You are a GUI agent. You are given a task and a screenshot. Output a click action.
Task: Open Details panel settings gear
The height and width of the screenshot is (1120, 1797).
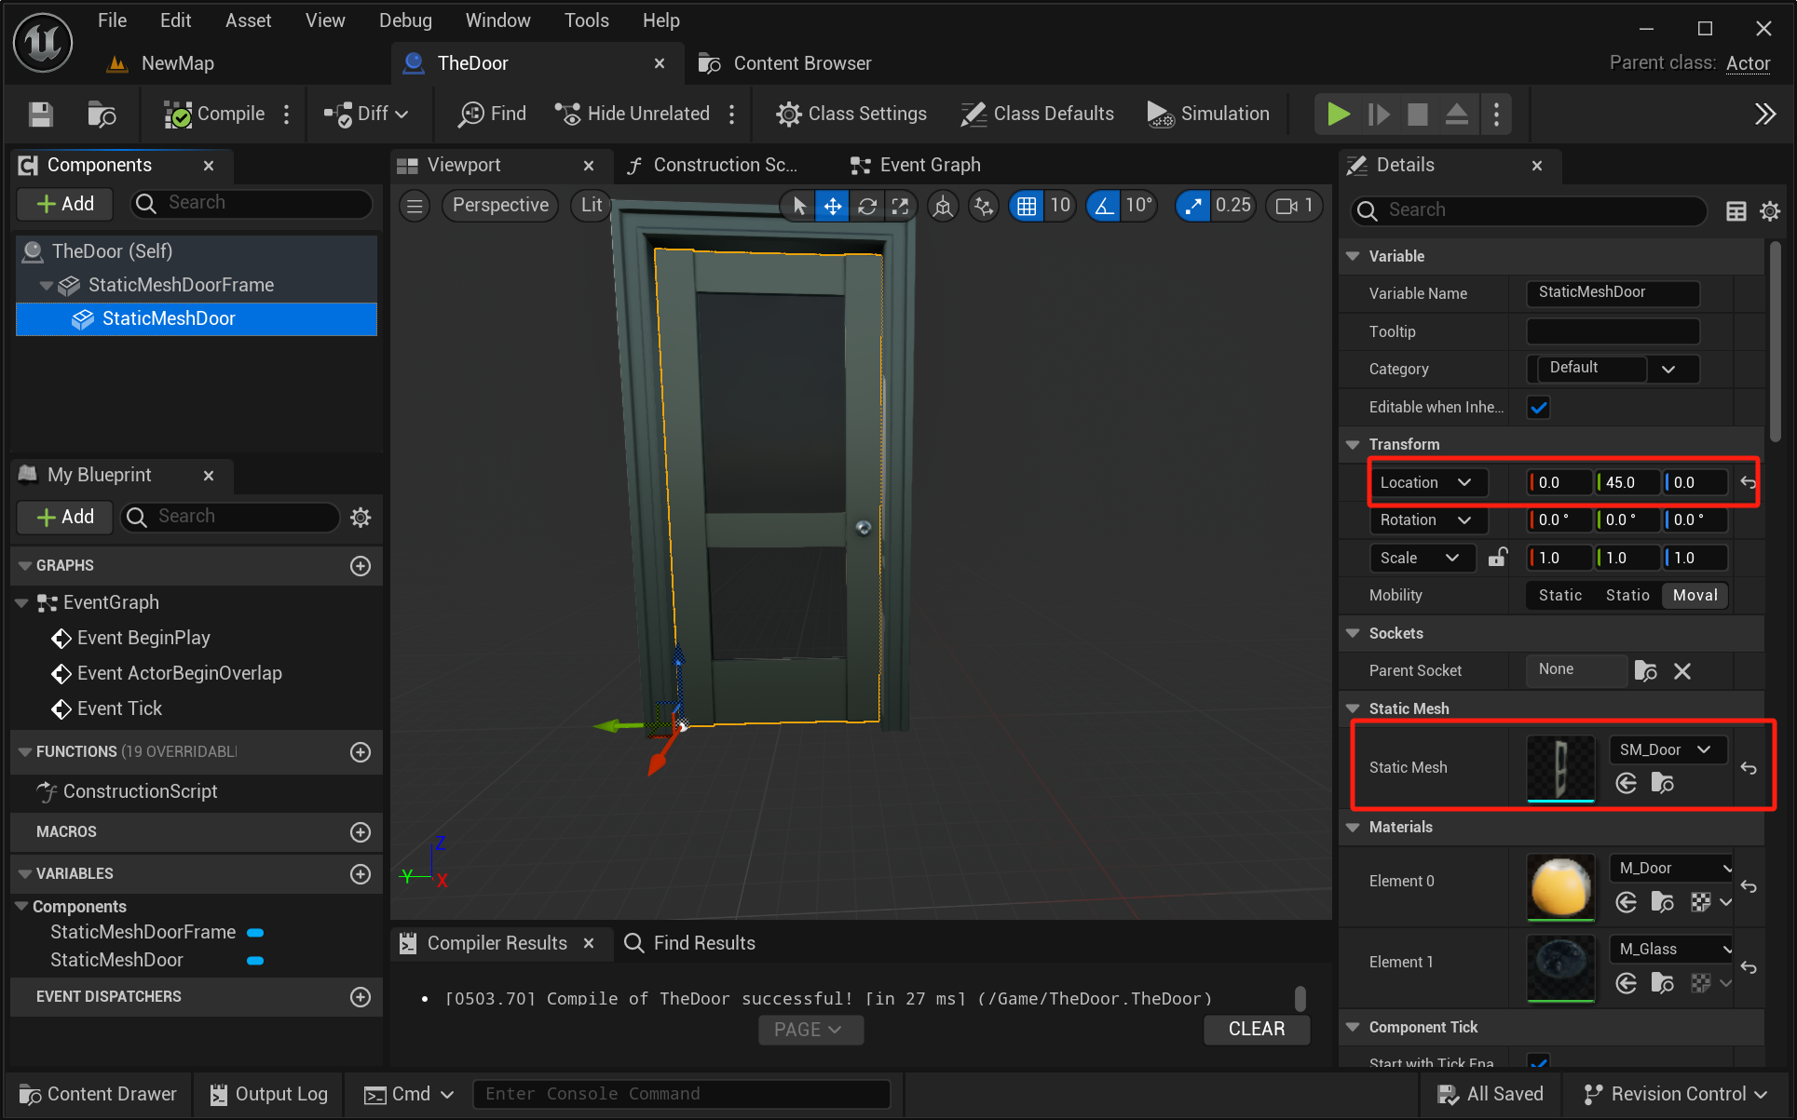[1770, 211]
